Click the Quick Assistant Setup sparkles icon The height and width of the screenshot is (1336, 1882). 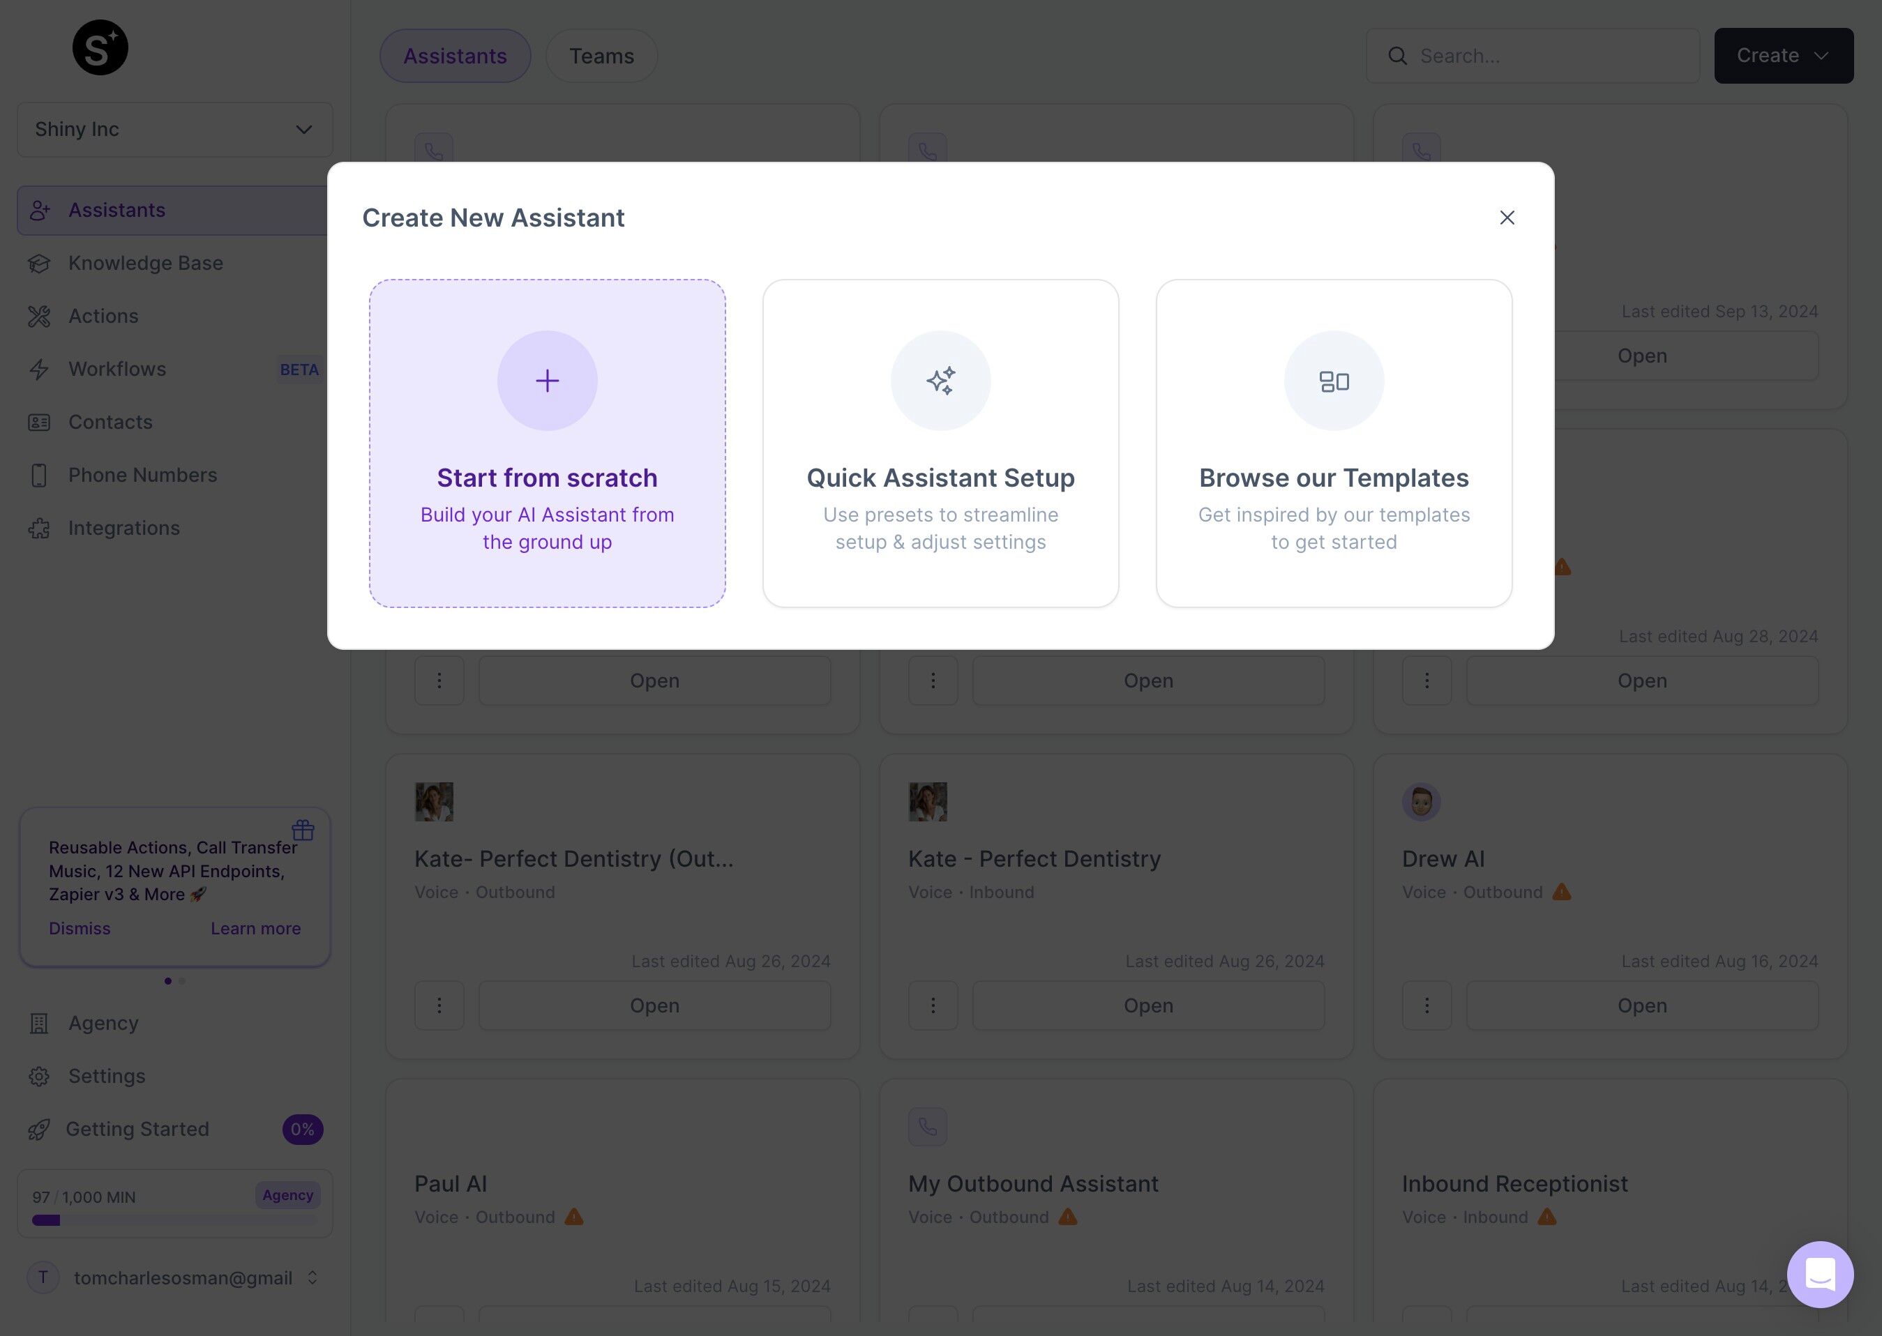(940, 379)
